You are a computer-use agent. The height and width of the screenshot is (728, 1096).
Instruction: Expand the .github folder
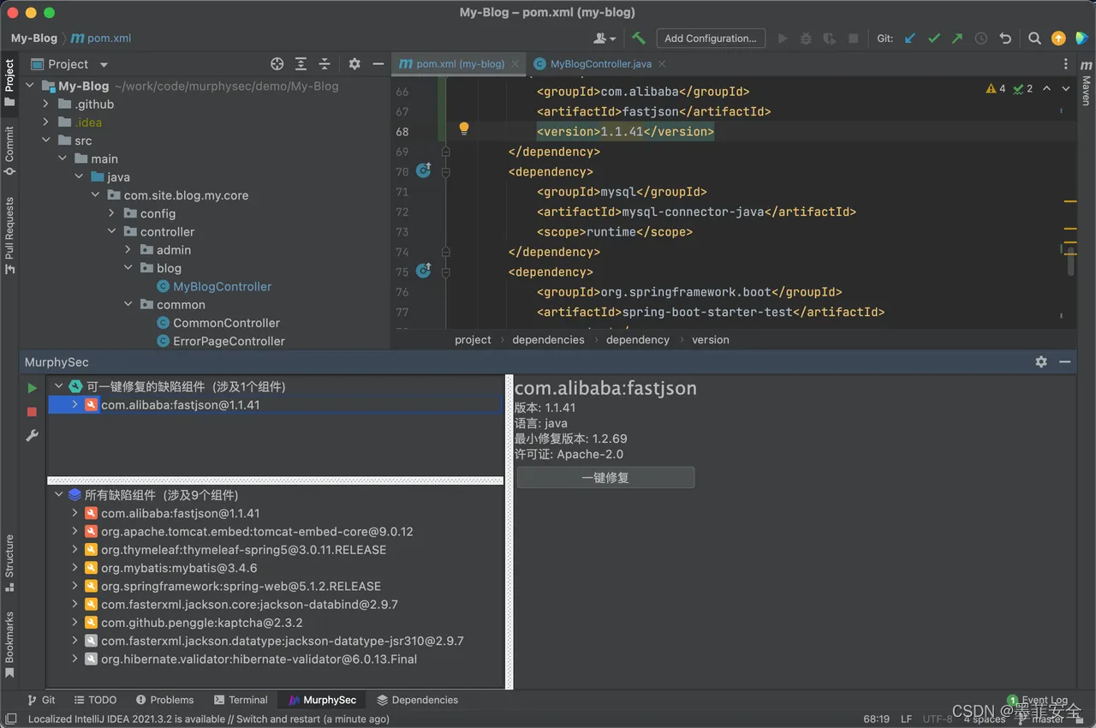(46, 104)
